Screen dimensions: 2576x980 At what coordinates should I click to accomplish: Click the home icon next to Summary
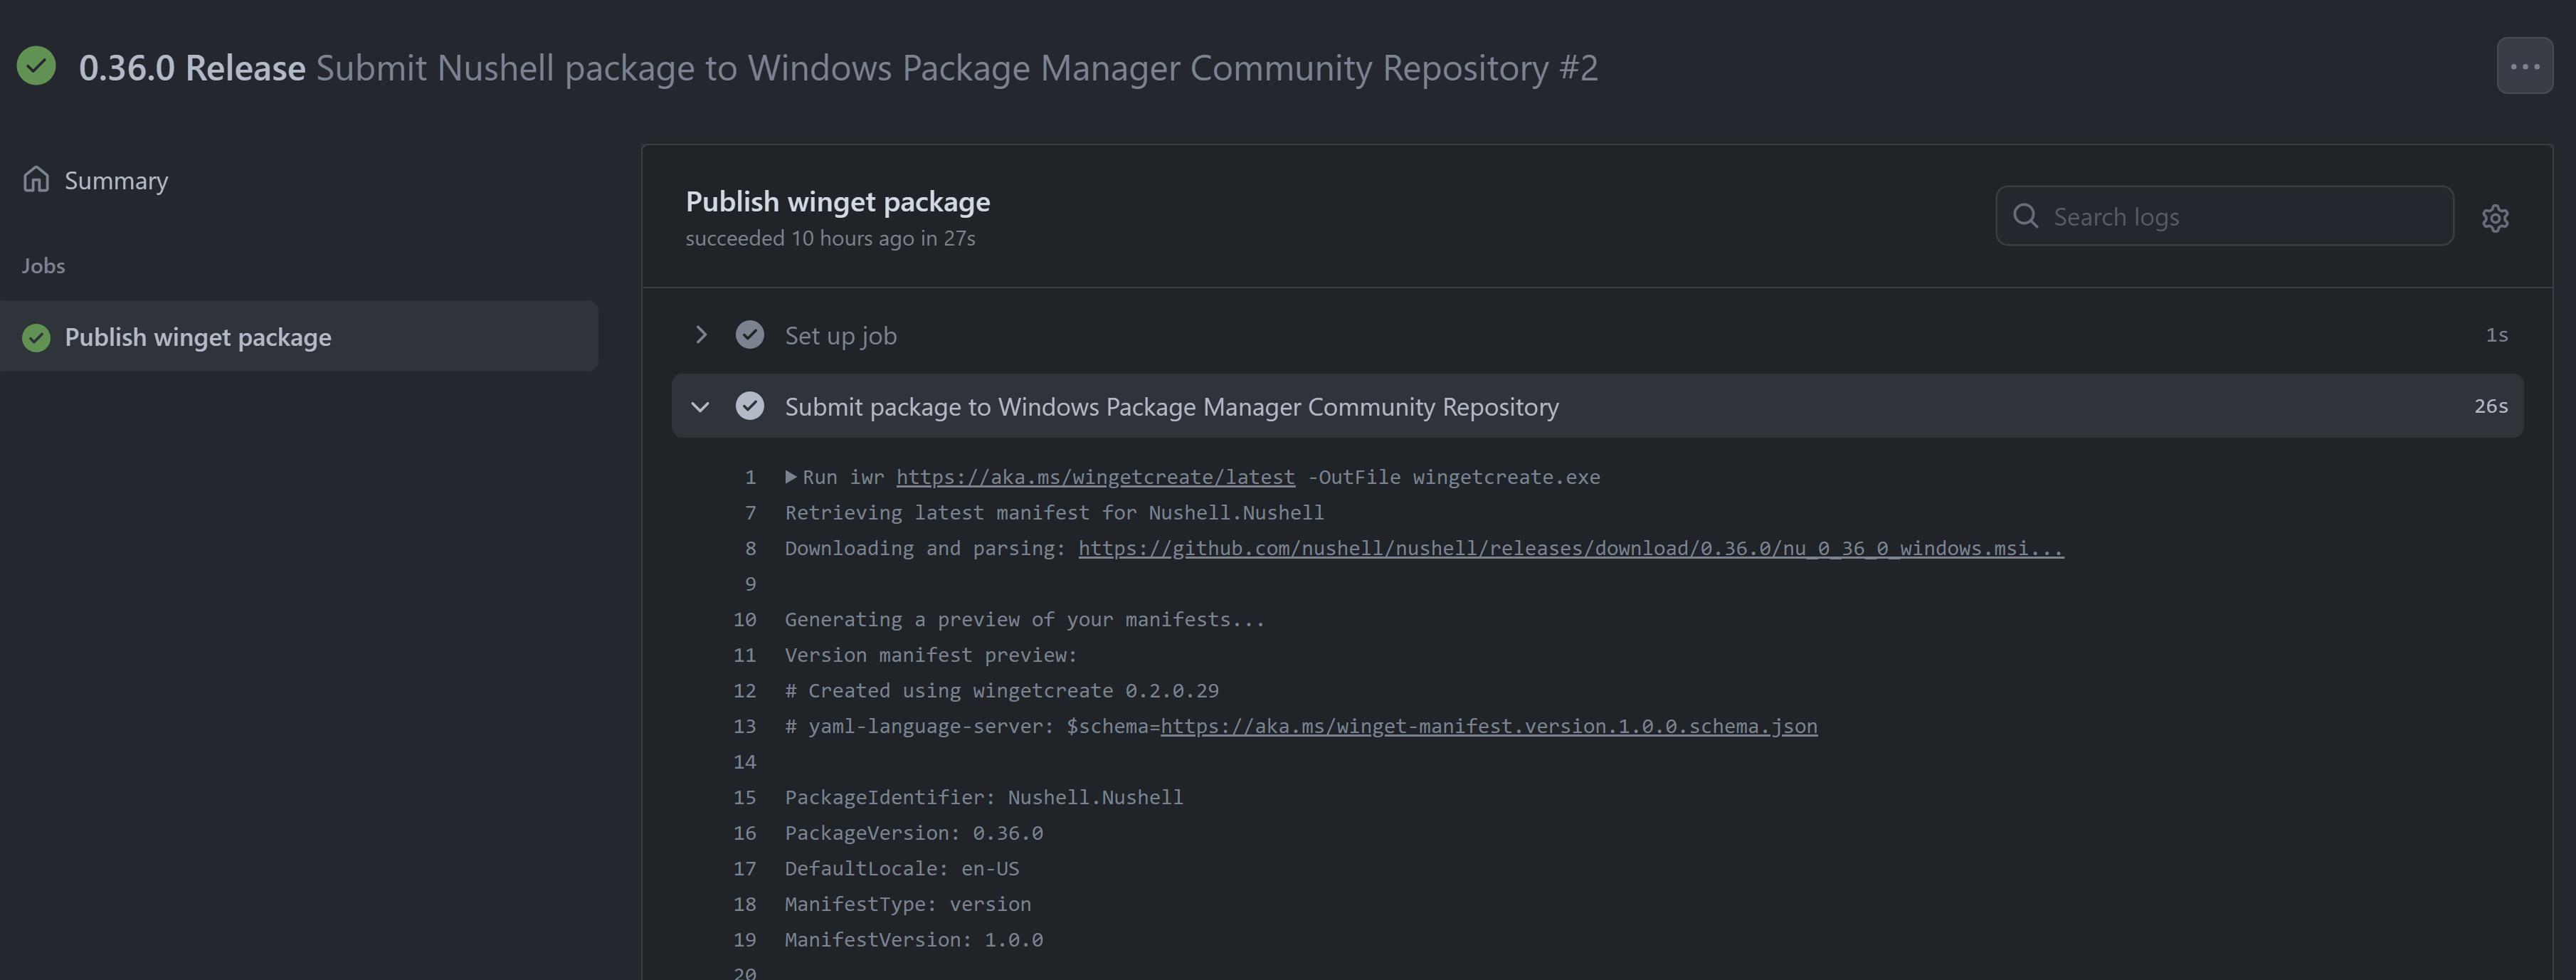tap(36, 178)
